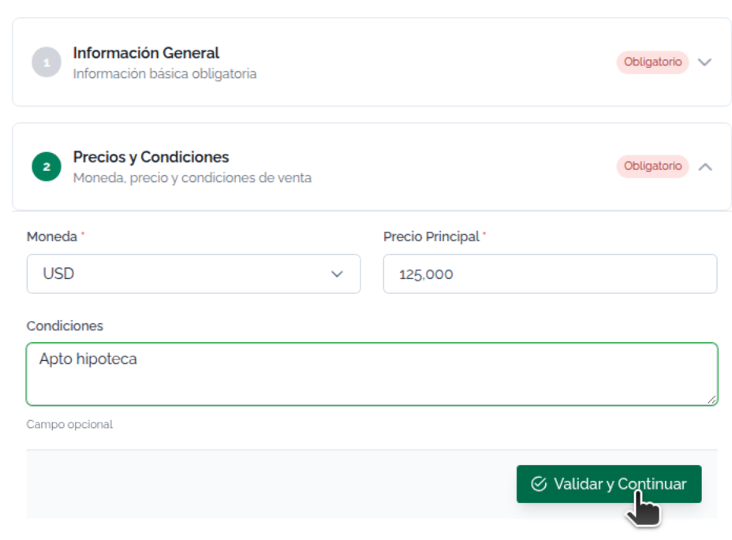Click the textarea resize grip on Condiciones
The width and height of the screenshot is (732, 540).
pyautogui.click(x=711, y=400)
